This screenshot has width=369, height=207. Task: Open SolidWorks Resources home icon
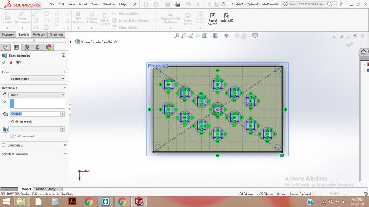point(364,51)
